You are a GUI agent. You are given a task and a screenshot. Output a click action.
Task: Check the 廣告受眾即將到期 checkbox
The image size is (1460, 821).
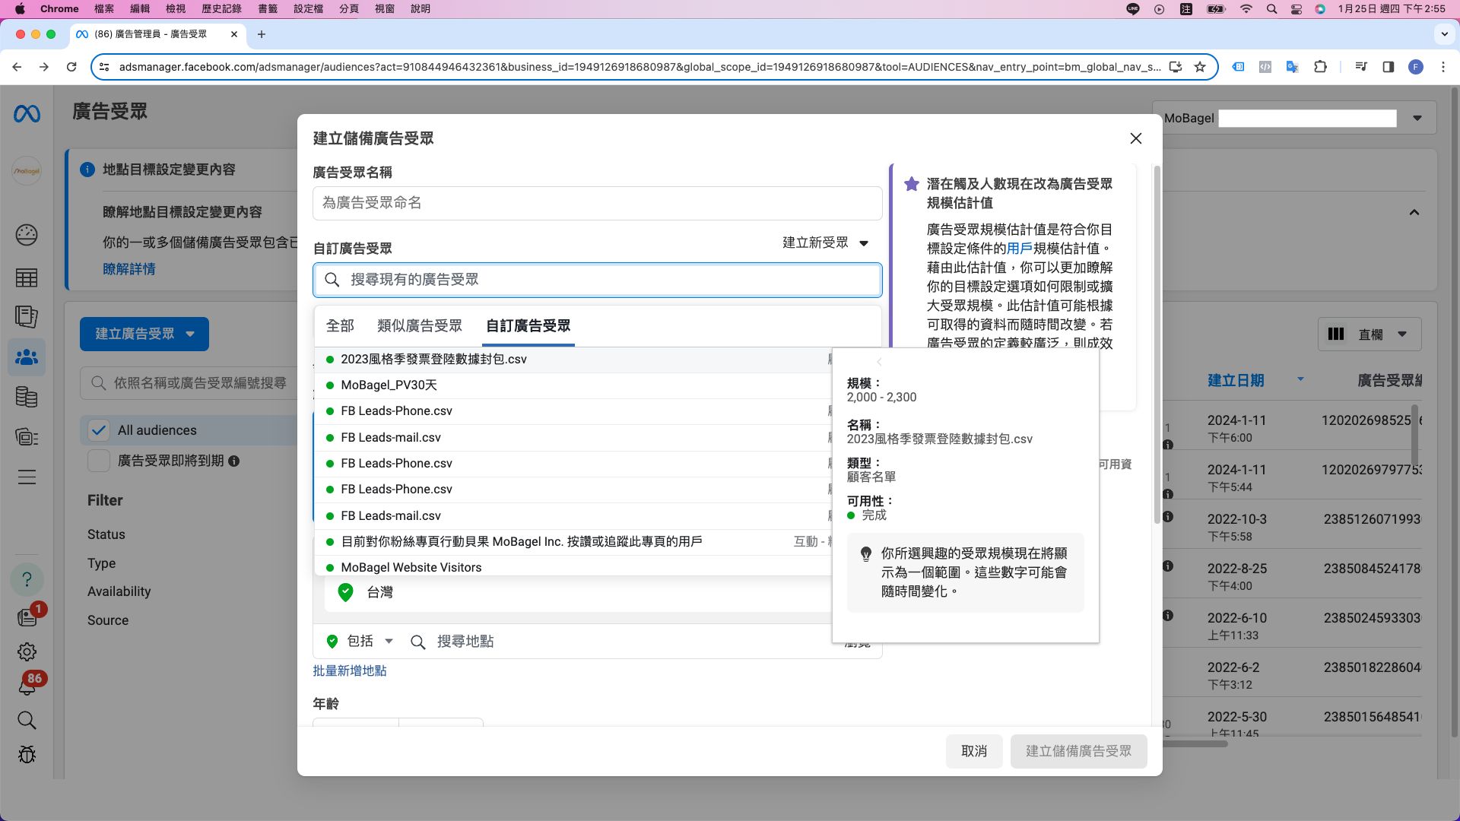[x=99, y=461]
